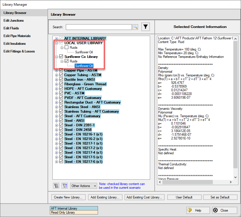Select the Steel - EN 10216-1 (s1) library
Image resolution: width=241 pixels, height=217 pixels.
coord(83,134)
